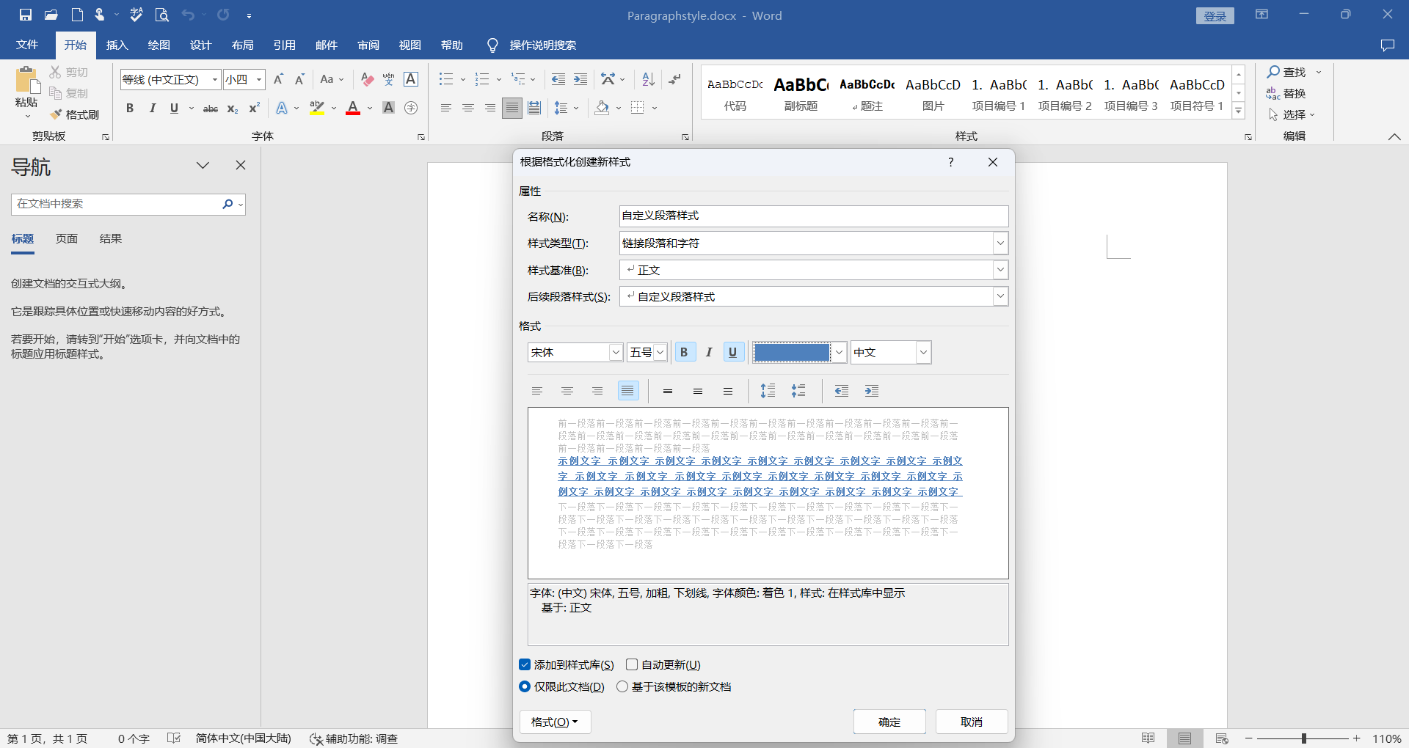This screenshot has width=1409, height=748.
Task: Click the ribbon bullet list icon
Action: pos(445,79)
